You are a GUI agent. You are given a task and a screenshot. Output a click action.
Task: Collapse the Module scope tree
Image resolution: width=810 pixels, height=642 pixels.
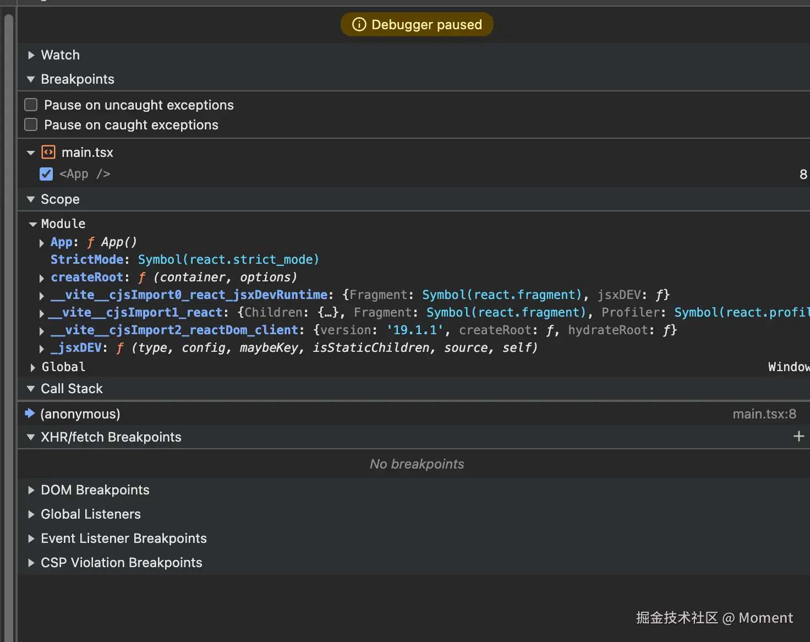(33, 224)
